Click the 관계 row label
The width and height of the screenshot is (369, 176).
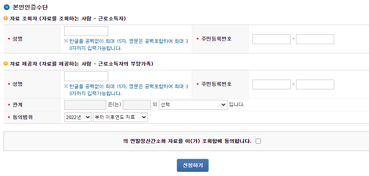coord(17,105)
